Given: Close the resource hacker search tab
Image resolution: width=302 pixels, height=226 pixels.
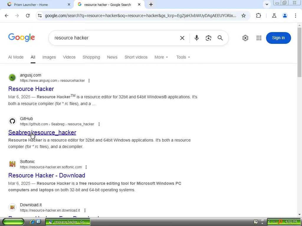Looking at the screenshot, I should [x=139, y=4].
